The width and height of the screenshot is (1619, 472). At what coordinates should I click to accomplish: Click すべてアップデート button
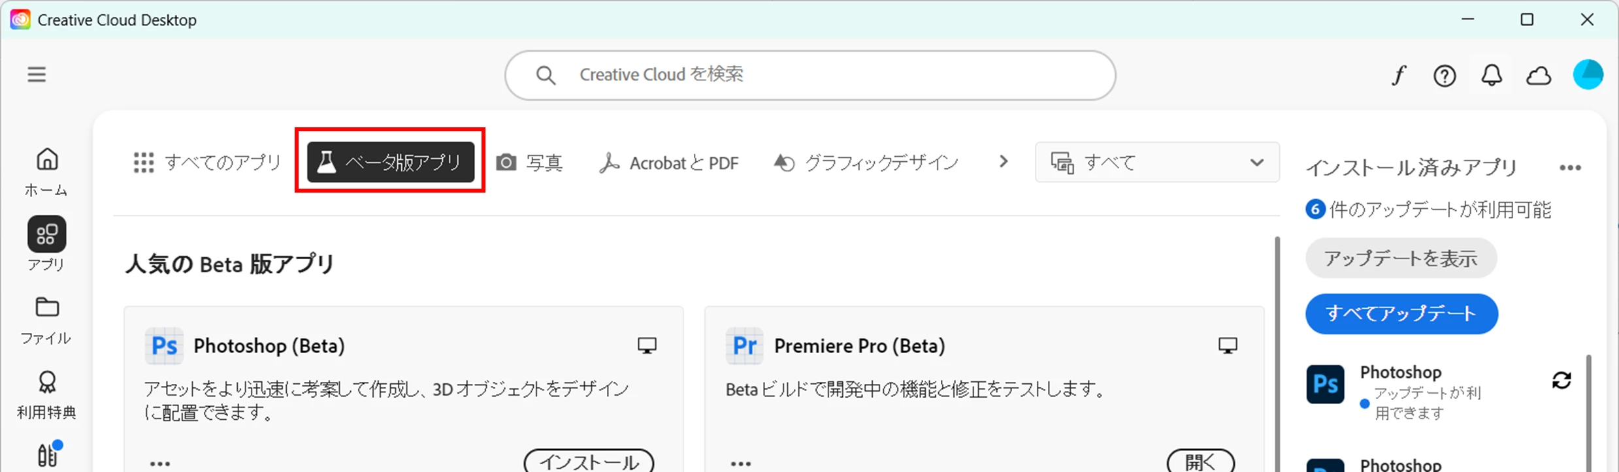tap(1401, 314)
